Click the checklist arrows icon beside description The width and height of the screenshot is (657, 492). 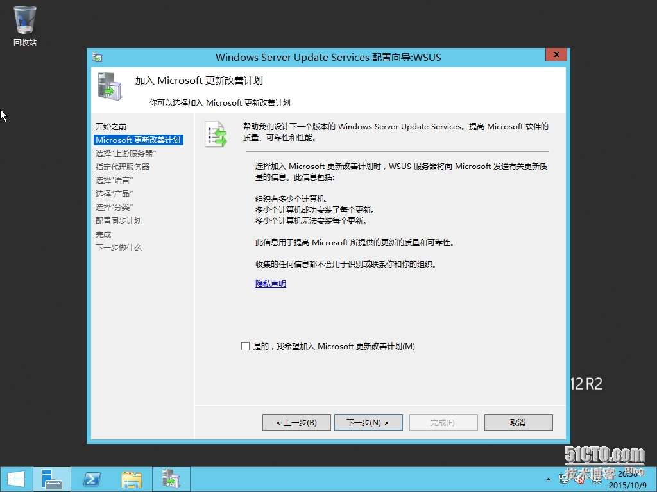[x=216, y=135]
